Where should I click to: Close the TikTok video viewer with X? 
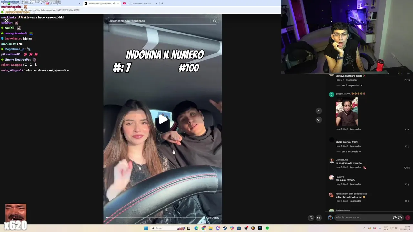click(x=6, y=20)
